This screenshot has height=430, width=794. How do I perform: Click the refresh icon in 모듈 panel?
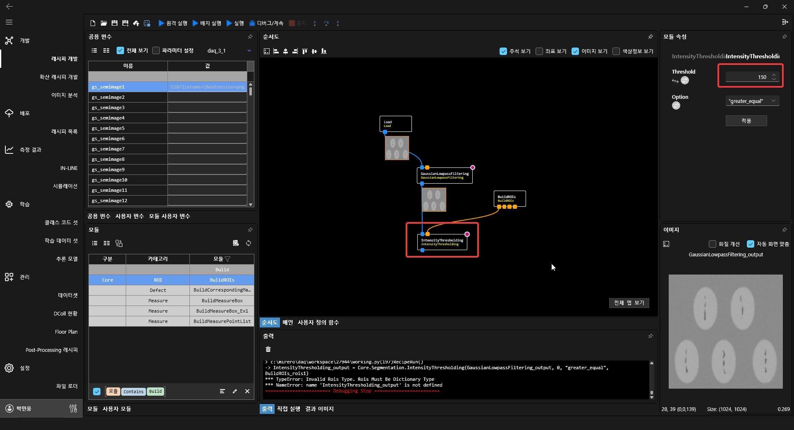point(249,243)
